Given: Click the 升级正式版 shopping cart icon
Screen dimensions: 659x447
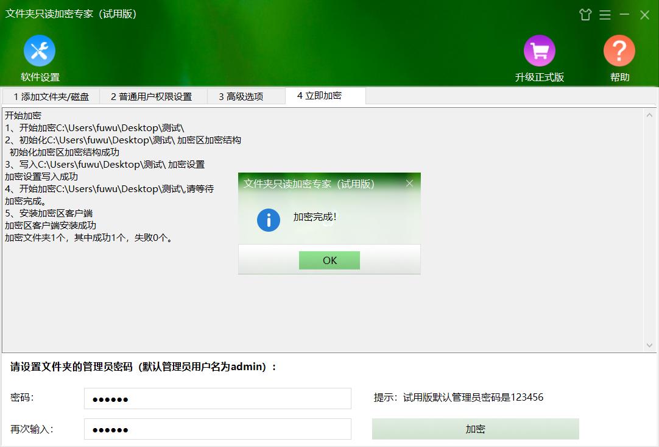Looking at the screenshot, I should point(539,51).
